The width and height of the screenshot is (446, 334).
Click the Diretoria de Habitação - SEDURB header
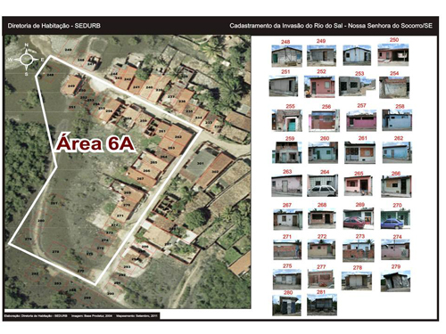coord(54,26)
